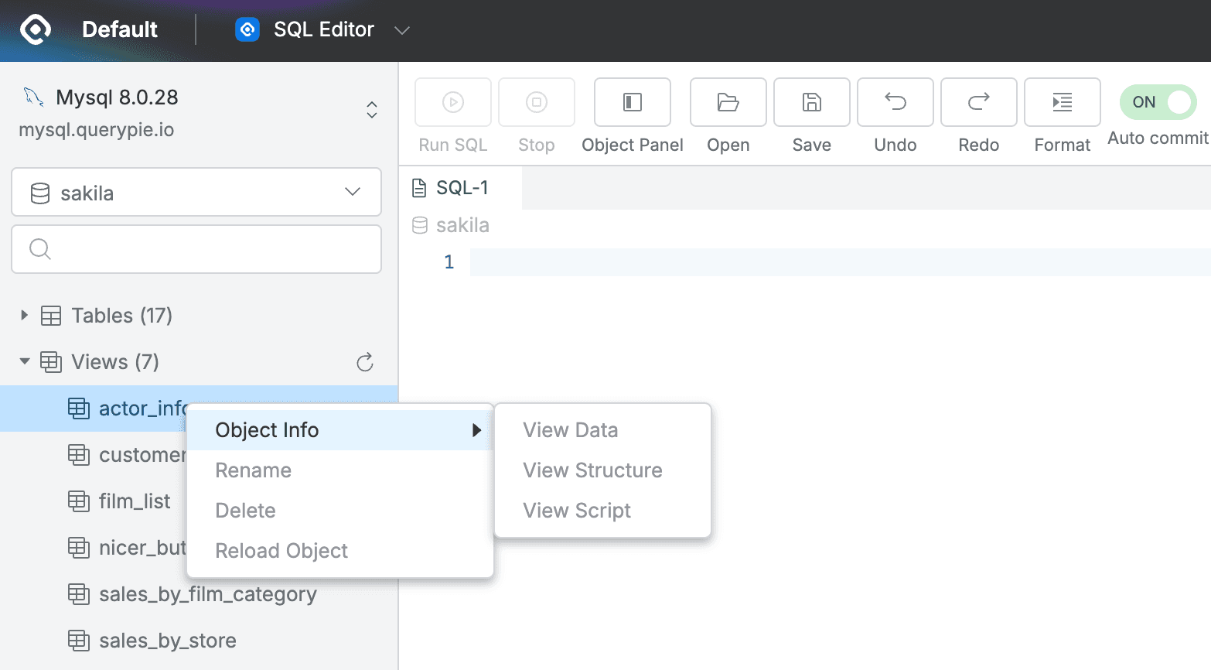Viewport: 1211px width, 670px height.
Task: Click the Run SQL toolbar icon
Action: pyautogui.click(x=452, y=102)
